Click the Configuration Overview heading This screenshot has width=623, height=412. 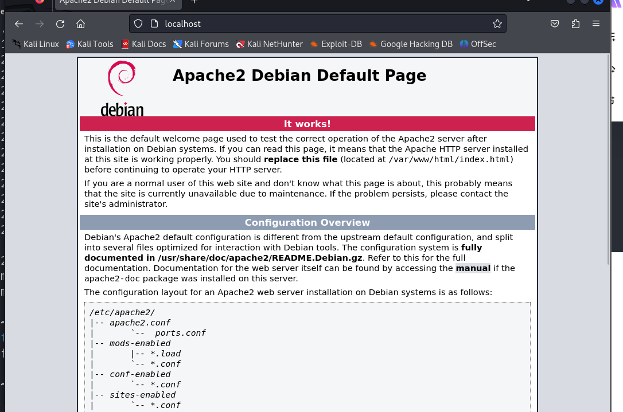[307, 223]
